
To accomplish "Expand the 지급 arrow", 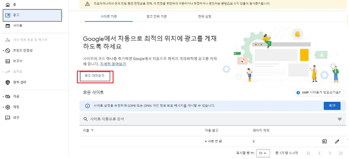I will click(3, 96).
